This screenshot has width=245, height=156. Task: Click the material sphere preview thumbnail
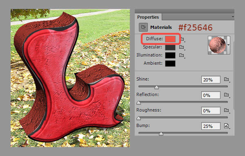[x=218, y=45]
